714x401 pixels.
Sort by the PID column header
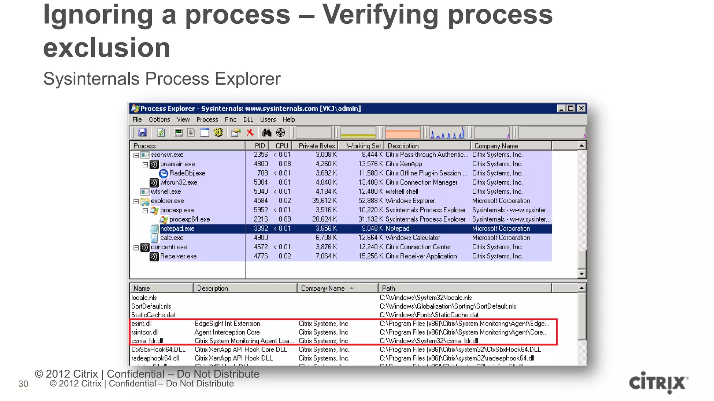coord(257,146)
